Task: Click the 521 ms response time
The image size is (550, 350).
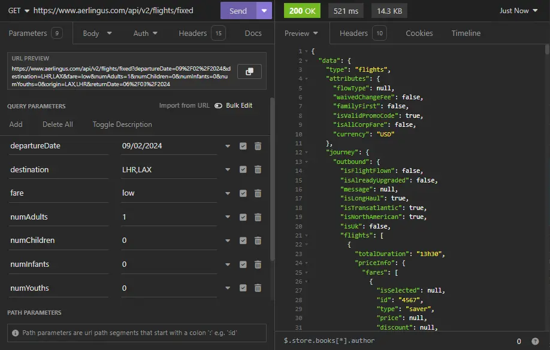Action: tap(346, 11)
